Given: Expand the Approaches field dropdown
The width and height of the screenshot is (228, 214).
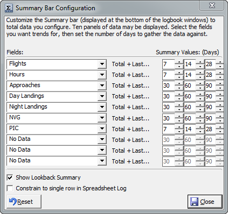Looking at the screenshot, I should (102, 85).
